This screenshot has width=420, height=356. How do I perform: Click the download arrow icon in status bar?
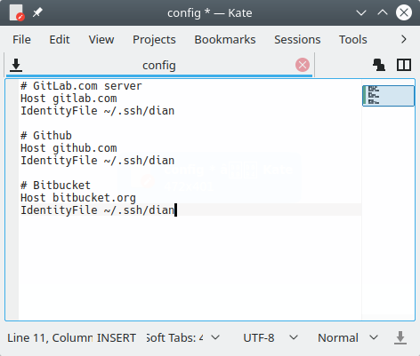pos(400,338)
